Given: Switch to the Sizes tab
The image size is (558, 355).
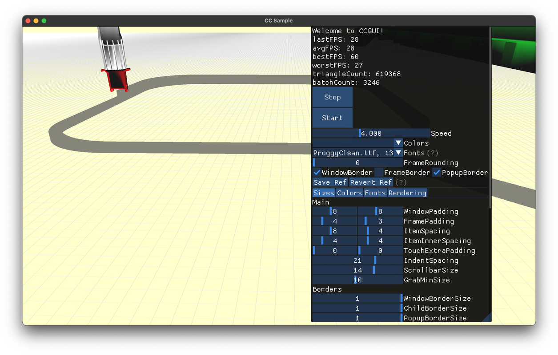Looking at the screenshot, I should pyautogui.click(x=324, y=193).
